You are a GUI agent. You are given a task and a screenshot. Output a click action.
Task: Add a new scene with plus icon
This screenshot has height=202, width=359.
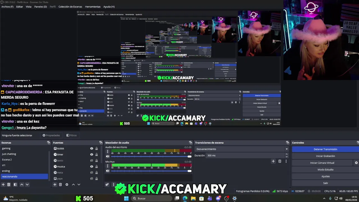pyautogui.click(x=3, y=184)
